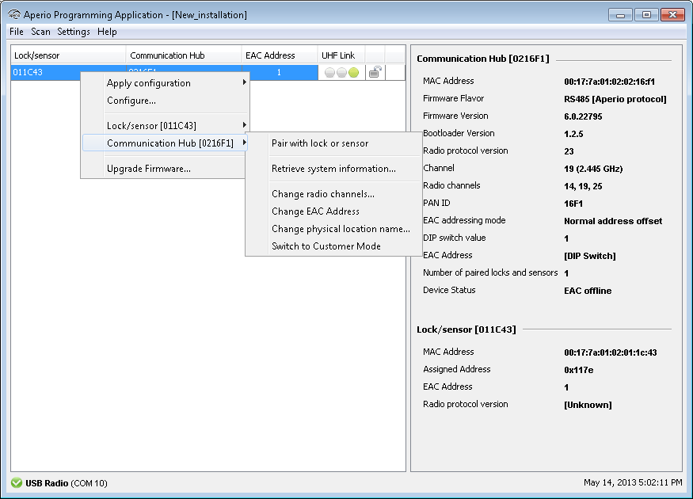Click the green USB Radio status checkmark
This screenshot has height=499, width=693.
pyautogui.click(x=17, y=482)
